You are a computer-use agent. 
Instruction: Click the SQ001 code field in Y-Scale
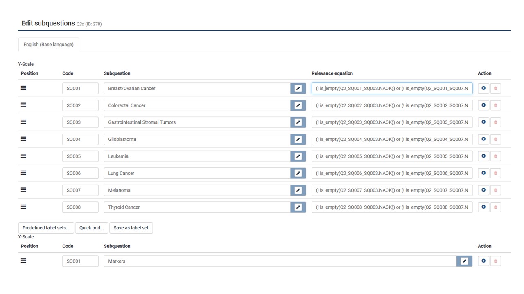pyautogui.click(x=80, y=88)
